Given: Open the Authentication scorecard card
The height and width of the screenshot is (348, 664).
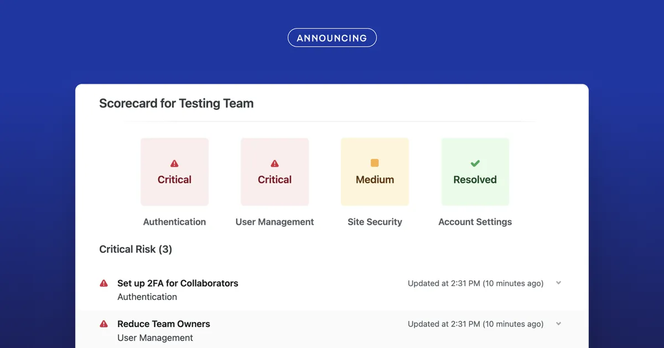Looking at the screenshot, I should pos(174,171).
